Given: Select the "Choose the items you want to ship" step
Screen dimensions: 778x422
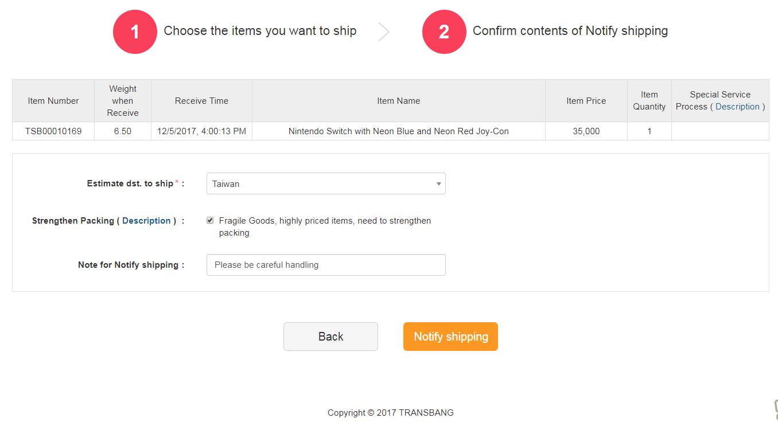Looking at the screenshot, I should click(260, 31).
